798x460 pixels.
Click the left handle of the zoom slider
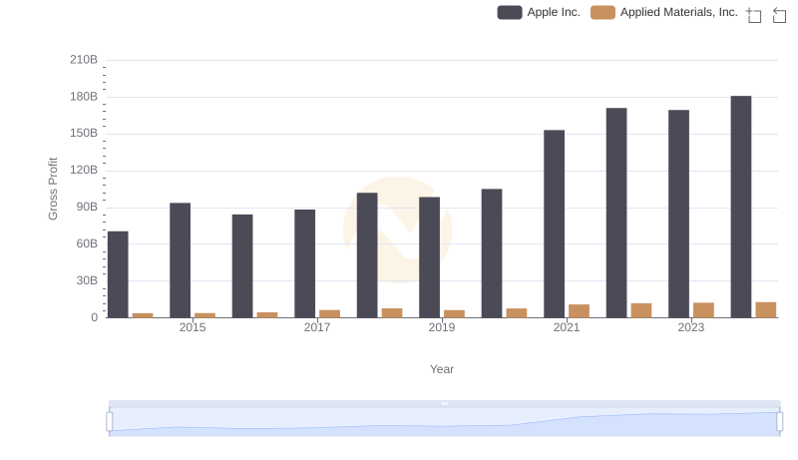(110, 422)
